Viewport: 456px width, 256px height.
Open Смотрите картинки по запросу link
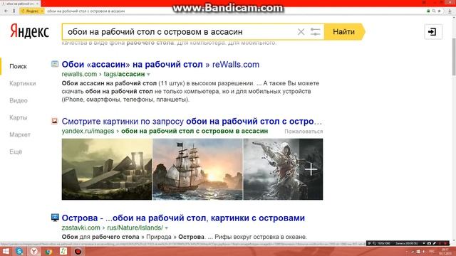coord(192,122)
